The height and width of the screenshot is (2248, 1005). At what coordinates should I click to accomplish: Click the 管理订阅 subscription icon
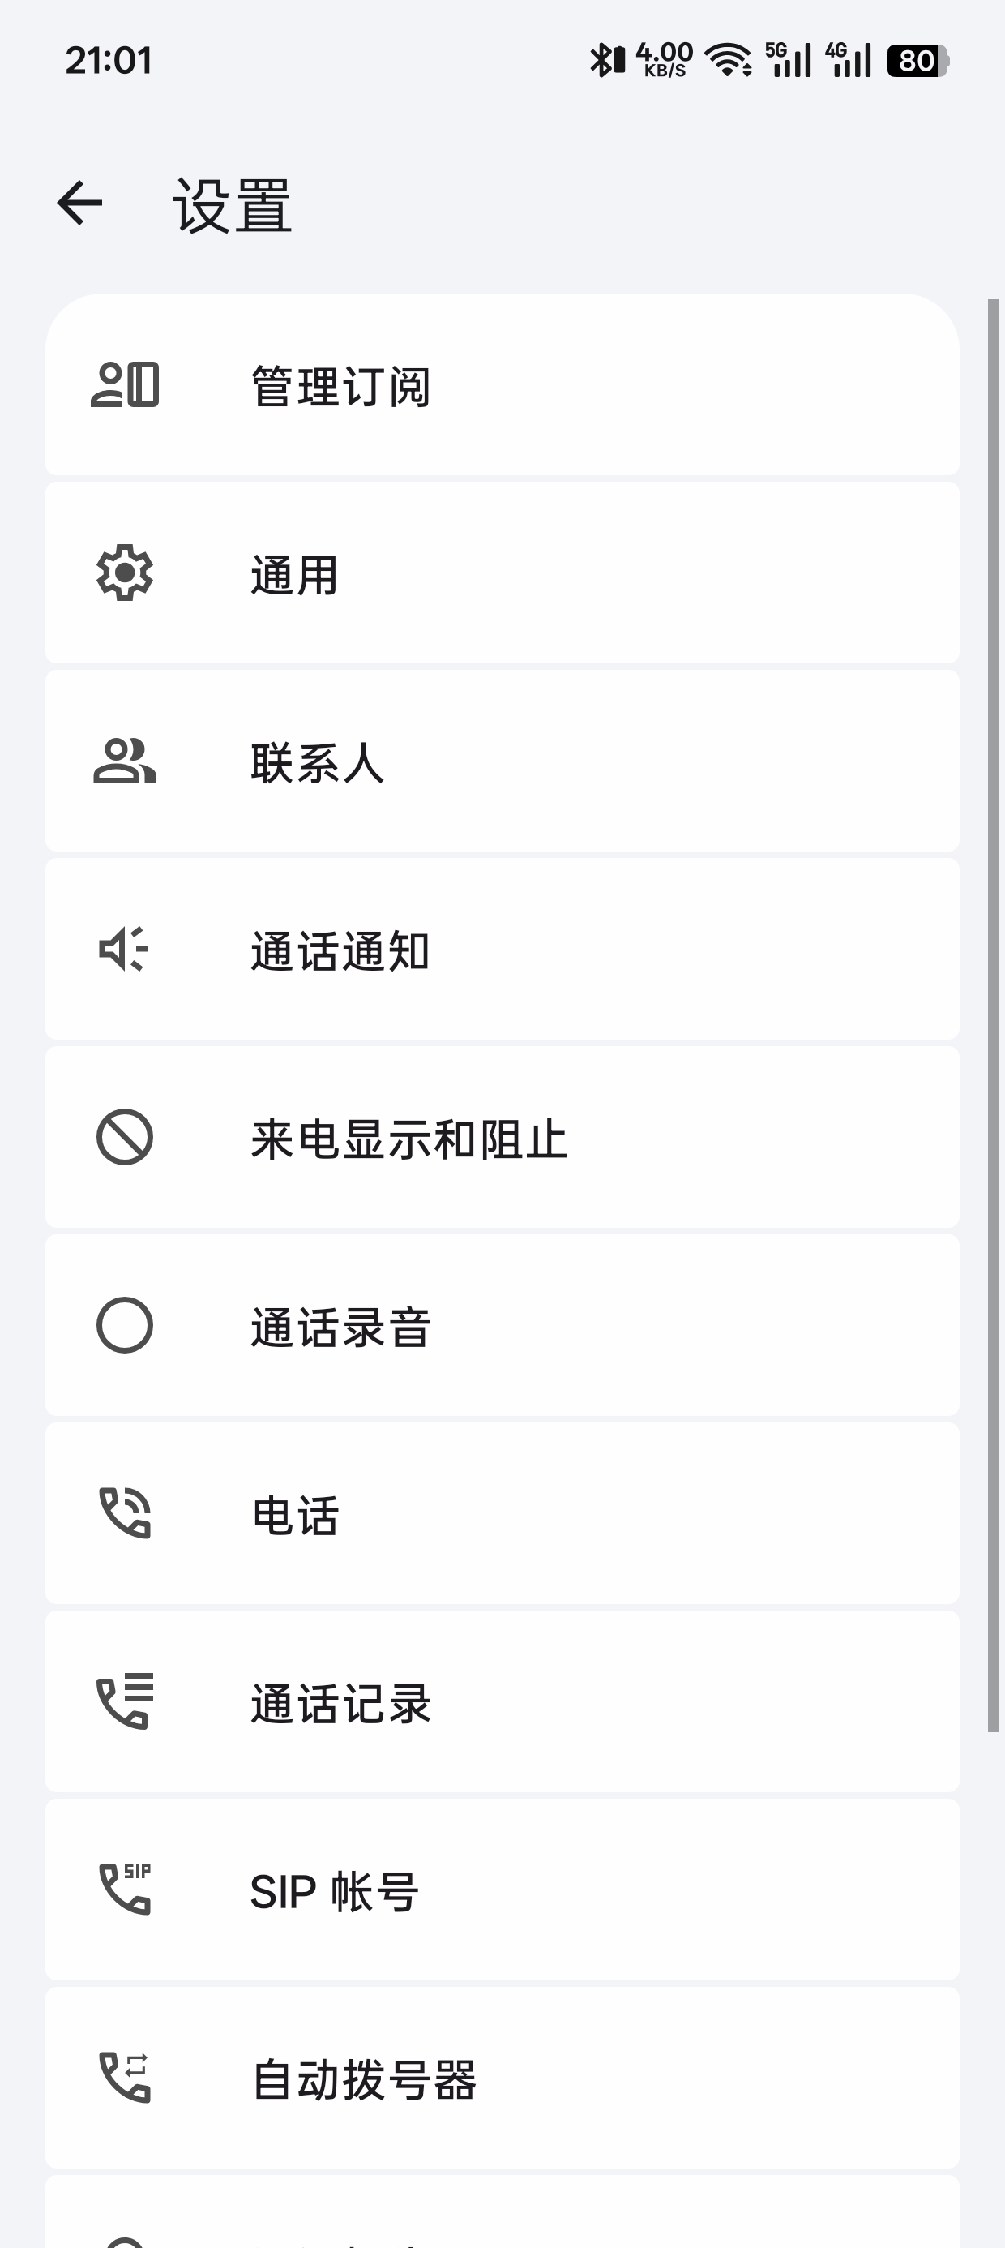tap(125, 385)
